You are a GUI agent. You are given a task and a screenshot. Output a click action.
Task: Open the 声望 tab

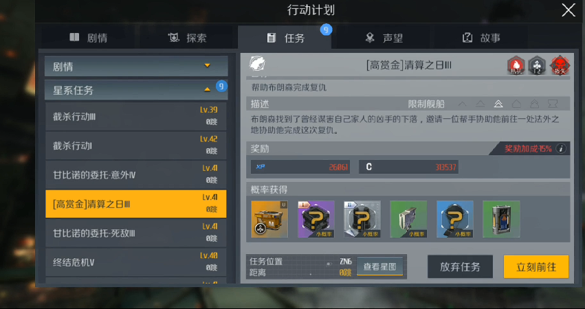[x=384, y=38]
